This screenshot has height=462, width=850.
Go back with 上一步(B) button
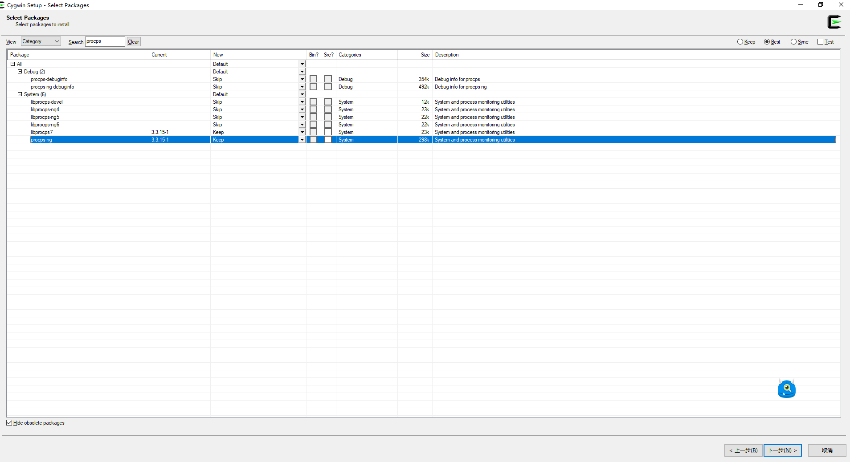743,450
